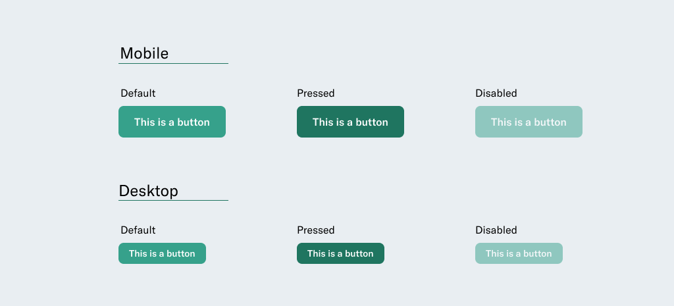Screen dimensions: 674x306
Task: Click the Disabled label under Desktop
Action: pos(496,230)
